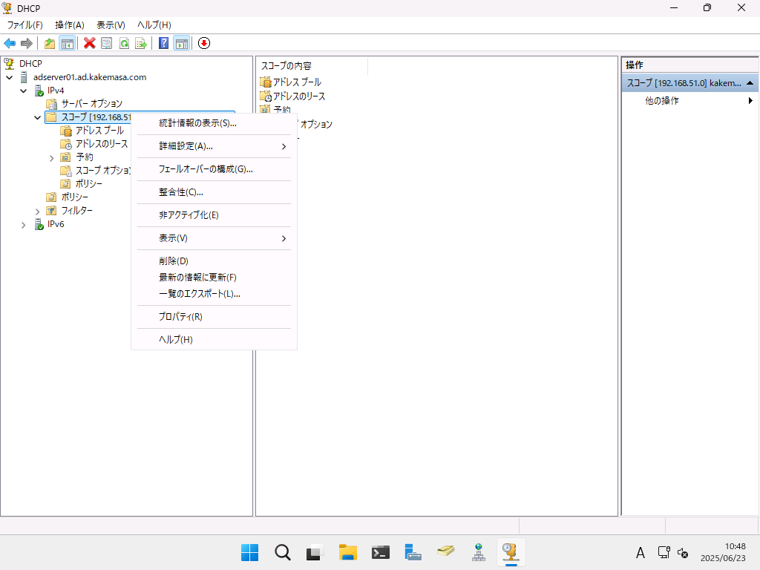This screenshot has width=760, height=570.
Task: Open the 操作(A) menu bar item
Action: point(69,25)
